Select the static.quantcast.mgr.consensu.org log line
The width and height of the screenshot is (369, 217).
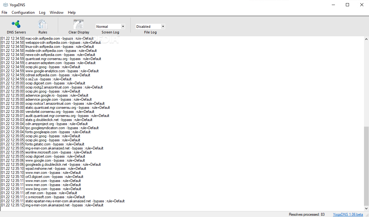click(55, 108)
